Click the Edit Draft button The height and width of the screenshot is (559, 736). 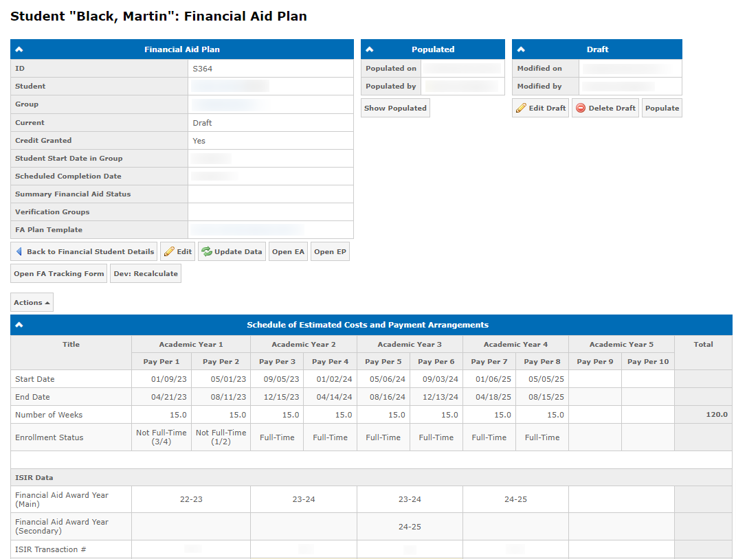[540, 108]
